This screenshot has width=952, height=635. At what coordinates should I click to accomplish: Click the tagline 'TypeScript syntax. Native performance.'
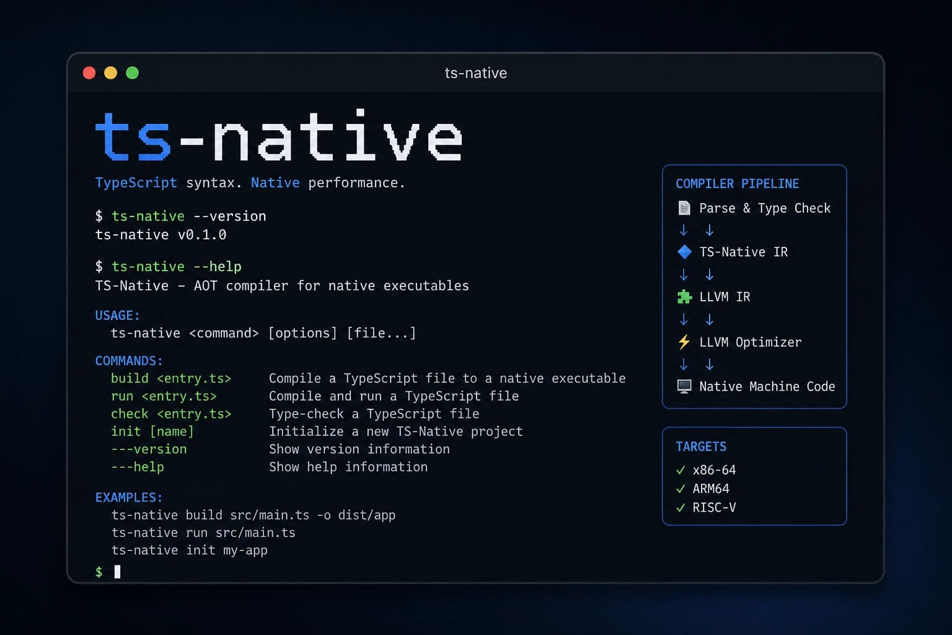(x=250, y=183)
